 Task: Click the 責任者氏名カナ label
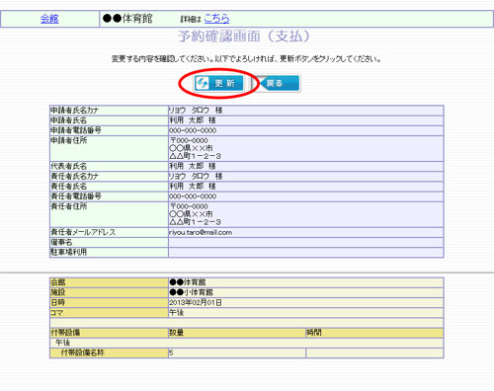click(x=74, y=176)
